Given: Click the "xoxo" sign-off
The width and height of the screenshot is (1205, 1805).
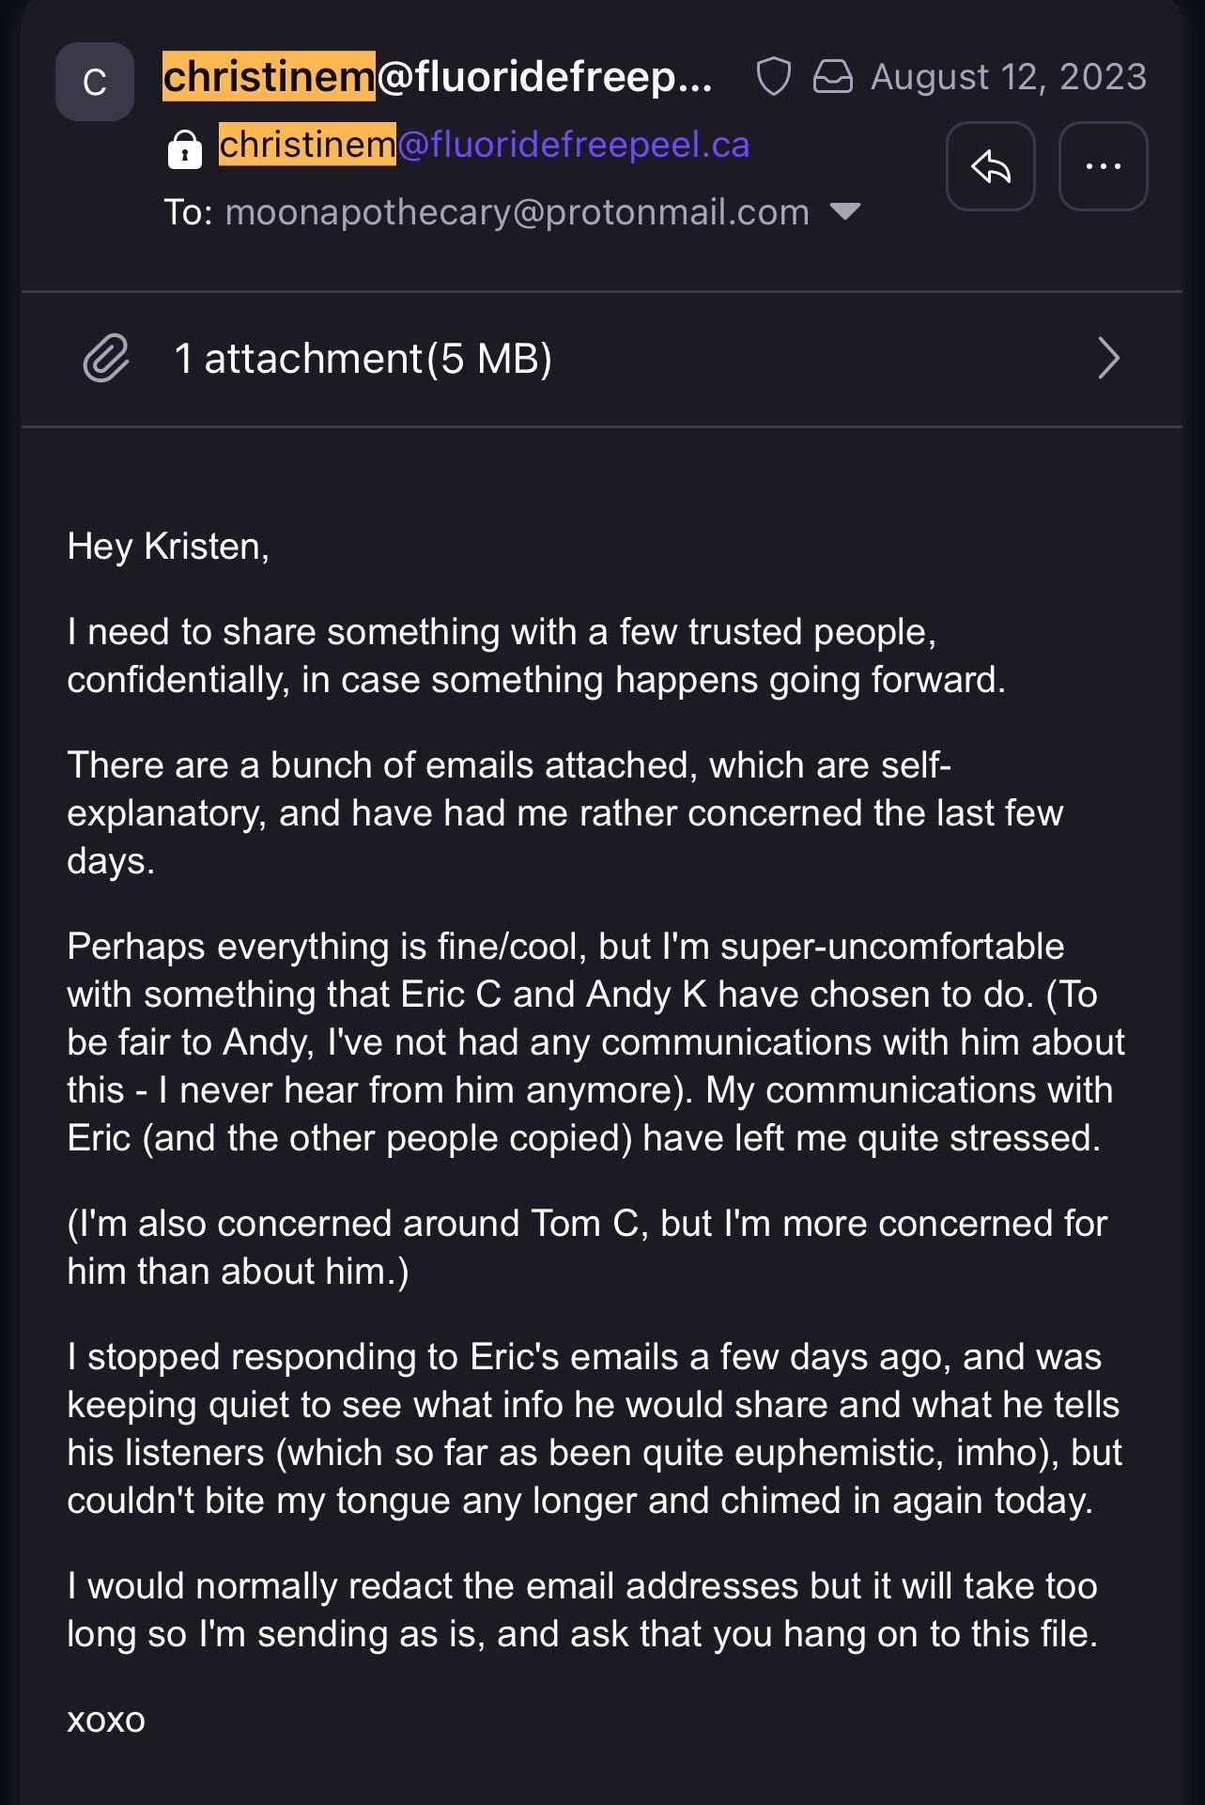Looking at the screenshot, I should pyautogui.click(x=106, y=1720).
